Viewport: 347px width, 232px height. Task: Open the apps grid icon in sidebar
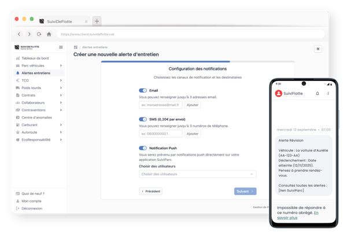point(61,47)
